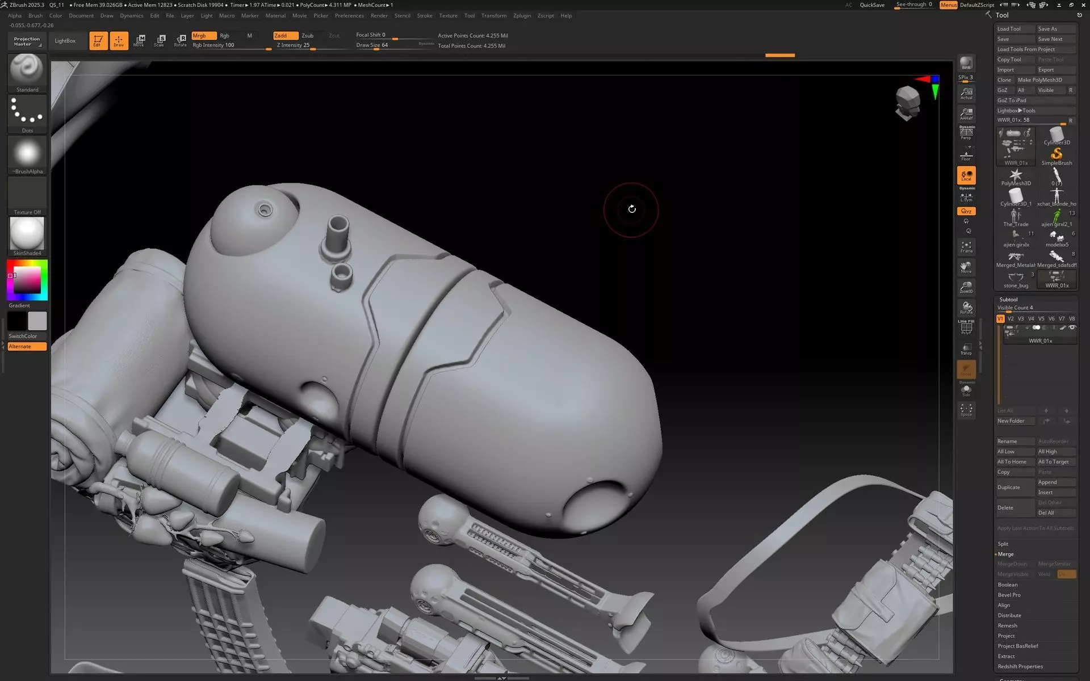The width and height of the screenshot is (1090, 681).
Task: Open the Stroke menu
Action: [425, 15]
